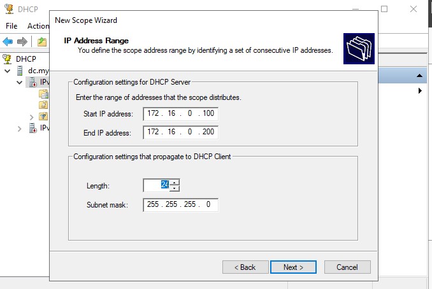
Task: Click the Up one level folder icon
Action: point(41,41)
